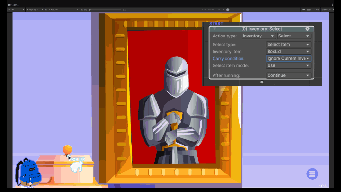Click the Scale slider handle
The width and height of the screenshot is (341, 192).
click(90, 9)
